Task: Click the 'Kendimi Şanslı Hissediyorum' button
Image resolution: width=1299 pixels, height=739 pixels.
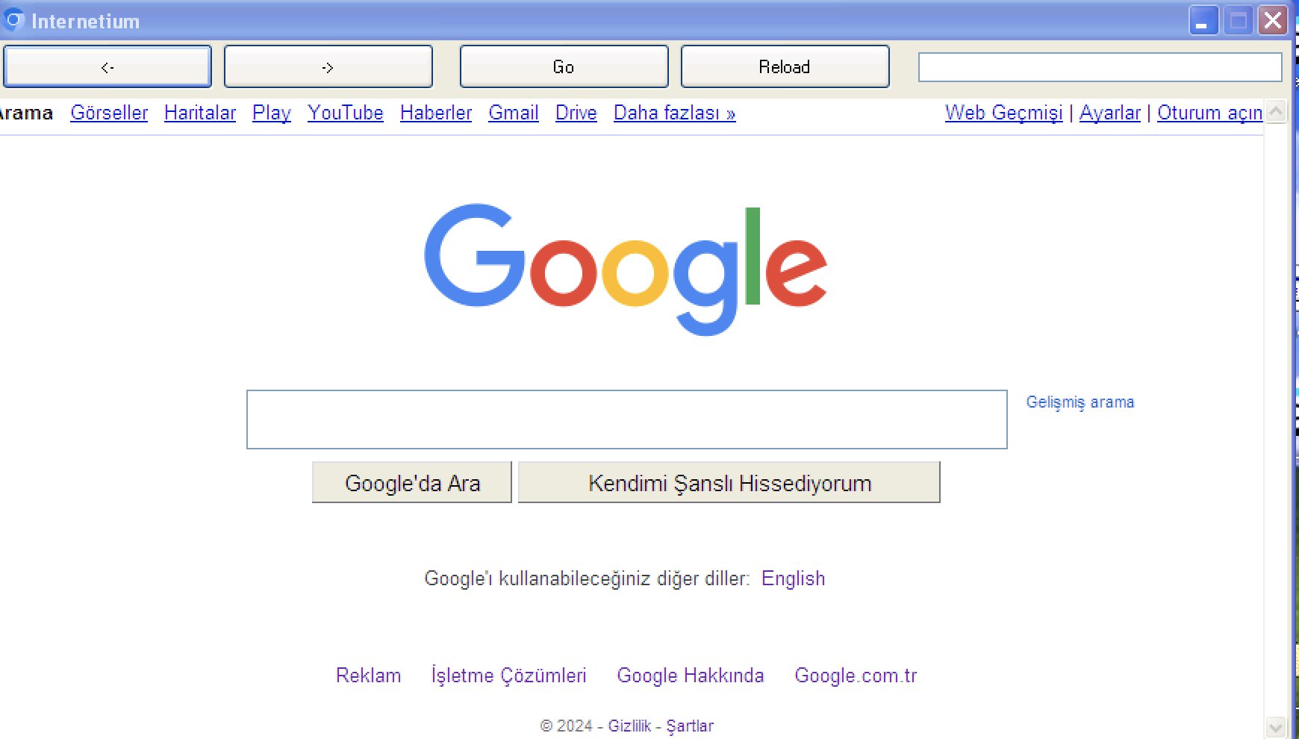Action: point(729,482)
